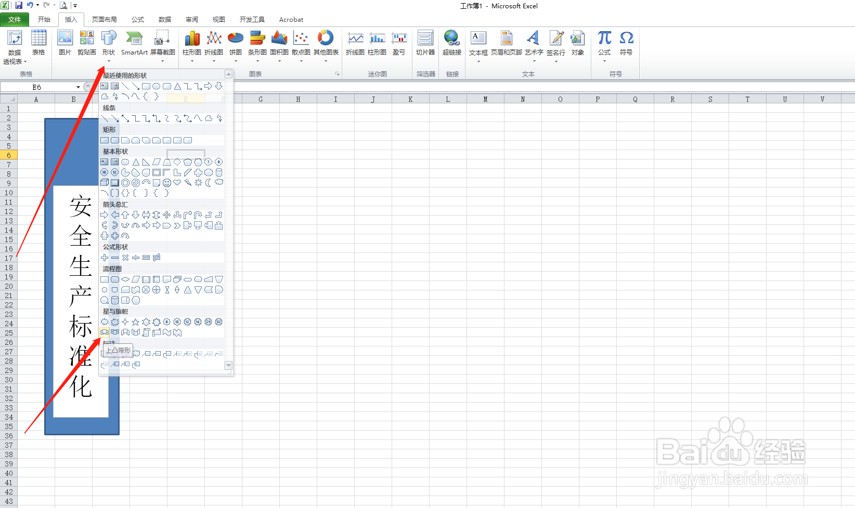Select the donut ring basic shape
Image resolution: width=855 pixels, height=508 pixels.
(125, 183)
